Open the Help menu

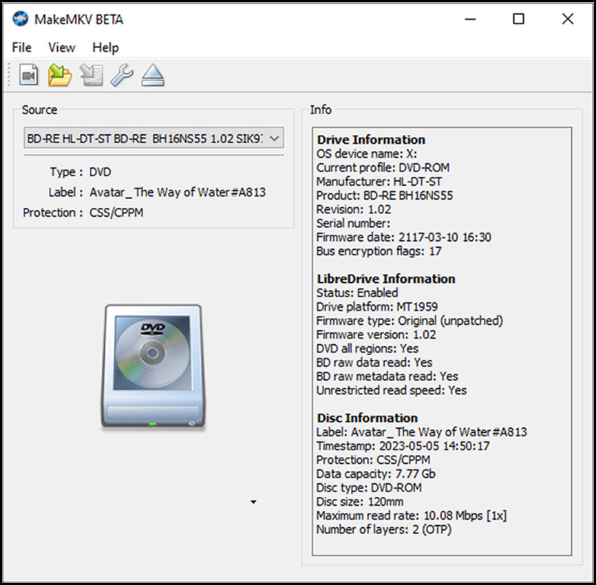pos(106,47)
